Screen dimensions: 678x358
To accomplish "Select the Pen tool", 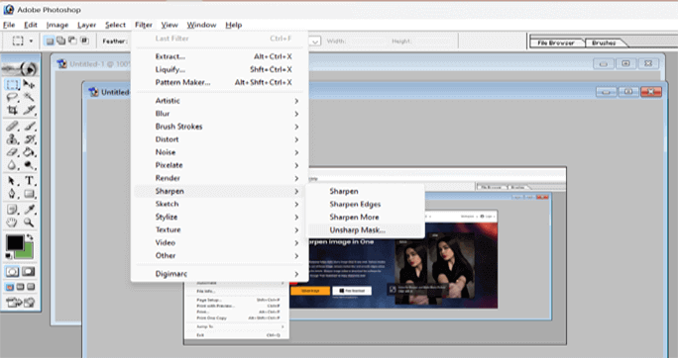I will pyautogui.click(x=13, y=194).
